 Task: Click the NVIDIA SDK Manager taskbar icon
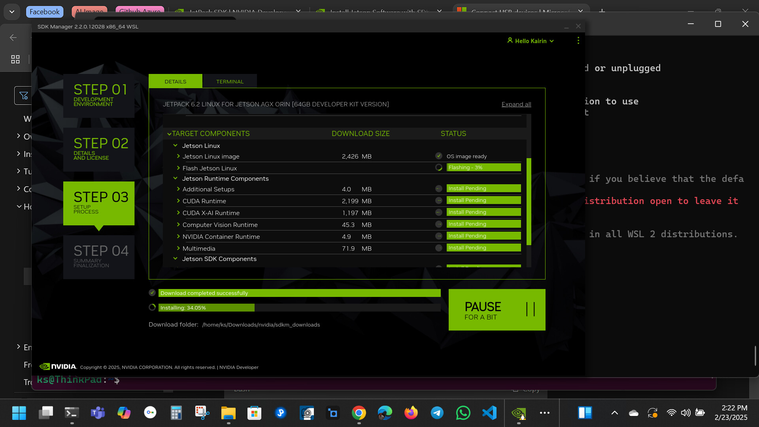(x=519, y=413)
